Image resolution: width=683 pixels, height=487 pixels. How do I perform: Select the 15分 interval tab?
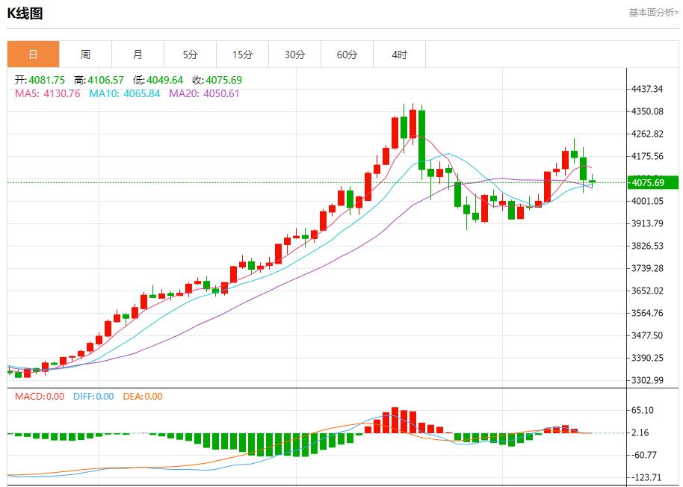pos(242,55)
